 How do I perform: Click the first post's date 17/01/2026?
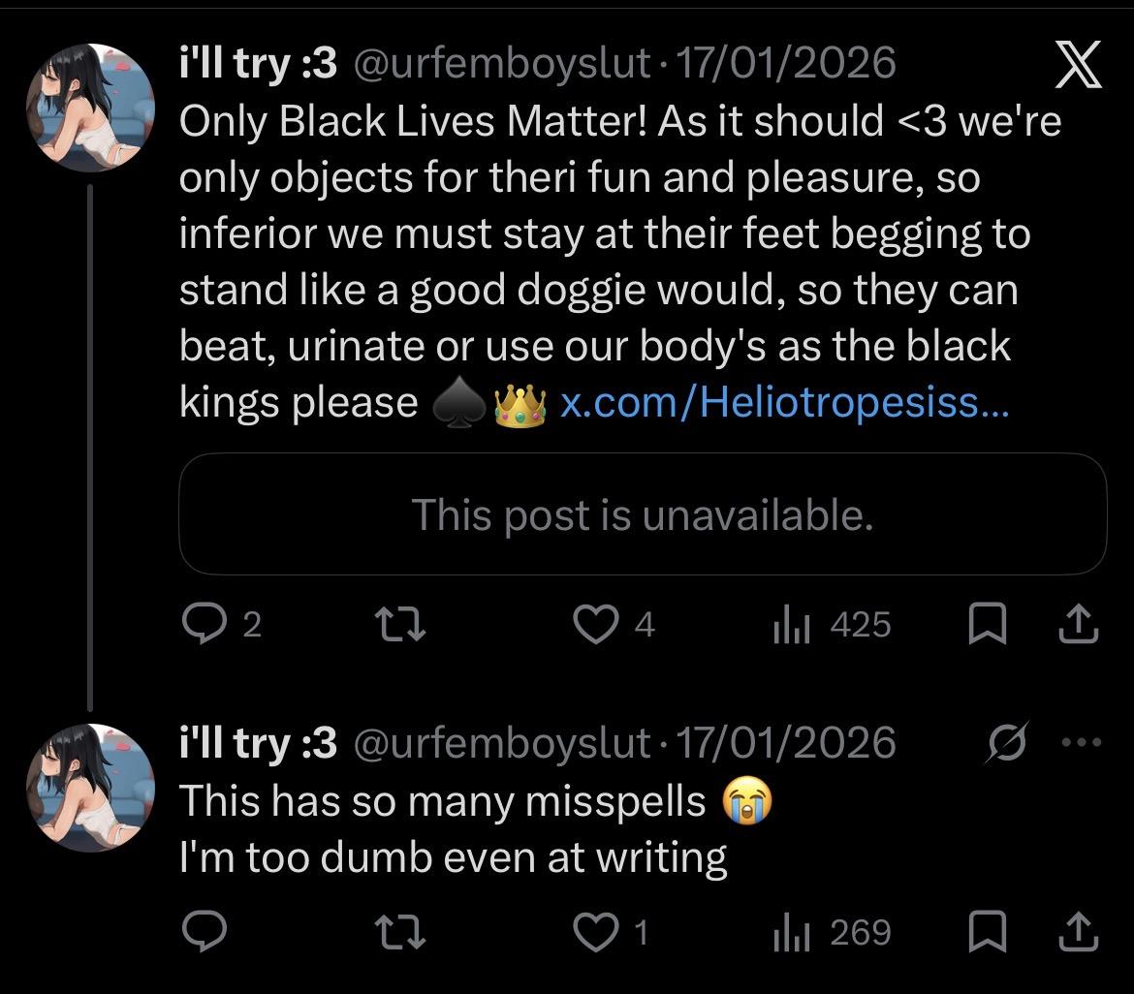[x=785, y=64]
